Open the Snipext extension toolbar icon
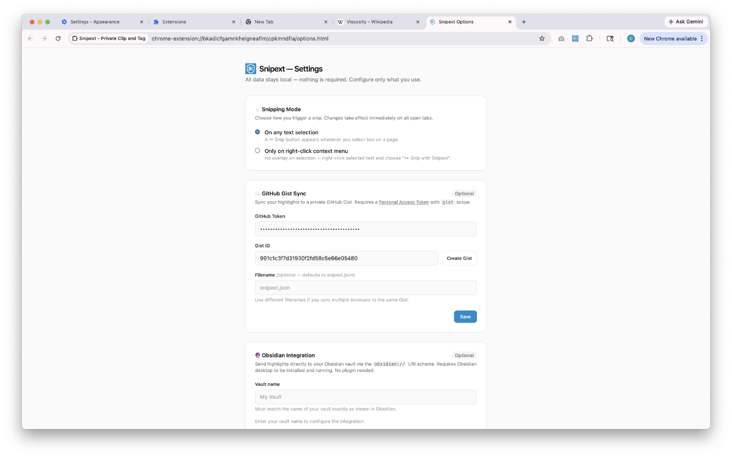The height and width of the screenshot is (457, 732). coord(575,38)
